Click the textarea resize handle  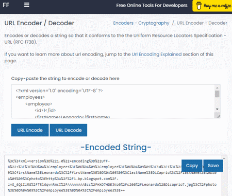click(218, 116)
